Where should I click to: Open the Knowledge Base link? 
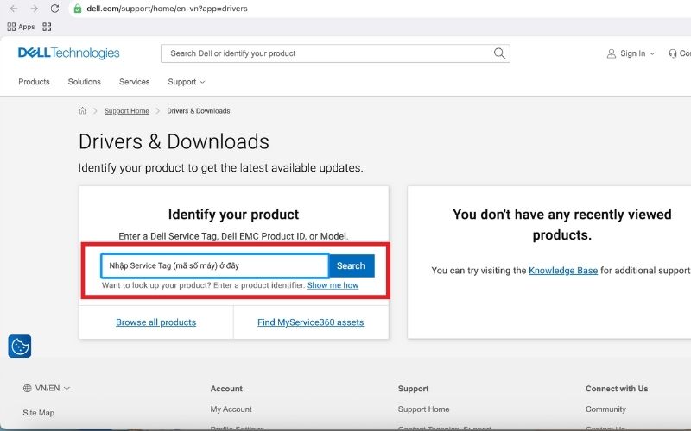coord(563,270)
